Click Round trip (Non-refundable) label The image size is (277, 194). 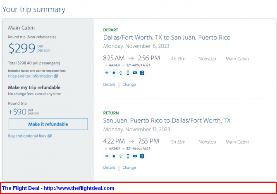pyautogui.click(x=32, y=37)
